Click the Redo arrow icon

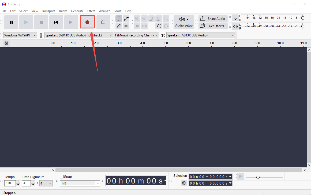click(x=166, y=26)
